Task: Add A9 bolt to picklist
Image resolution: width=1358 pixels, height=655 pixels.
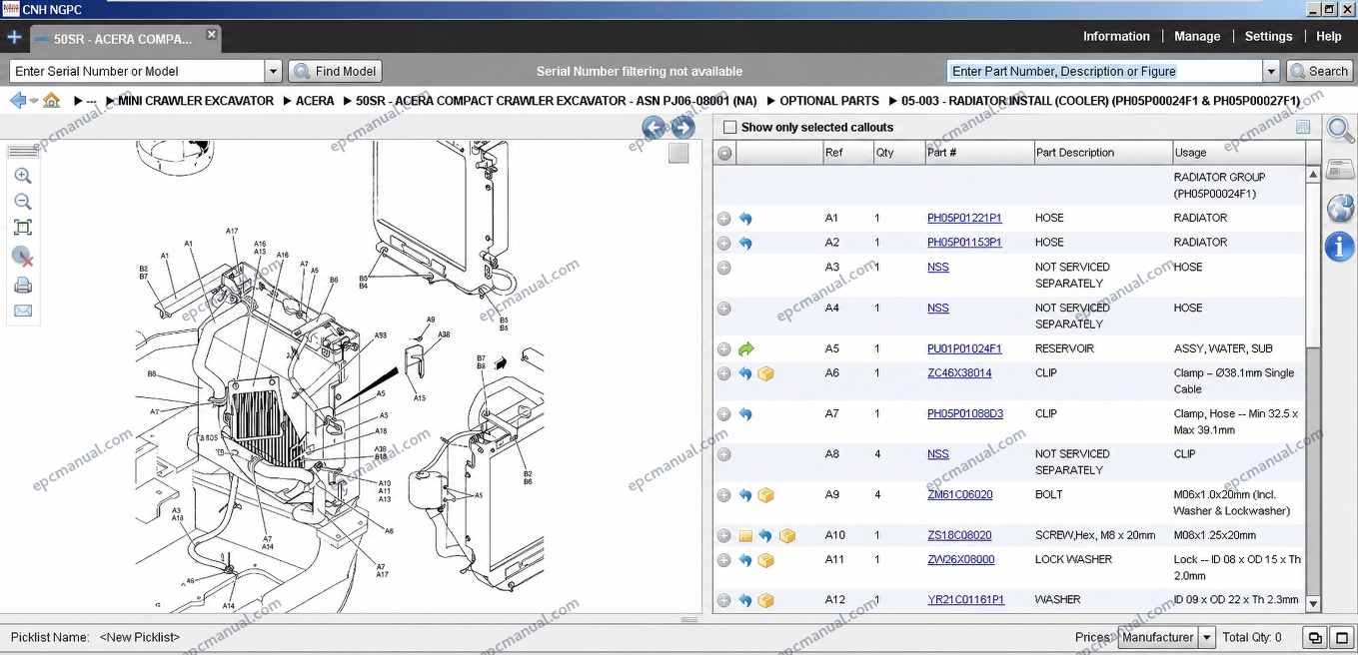Action: 724,495
